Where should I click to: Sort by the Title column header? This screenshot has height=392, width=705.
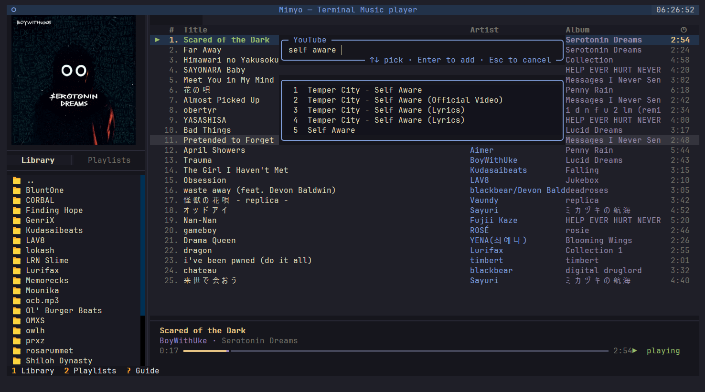click(x=195, y=30)
